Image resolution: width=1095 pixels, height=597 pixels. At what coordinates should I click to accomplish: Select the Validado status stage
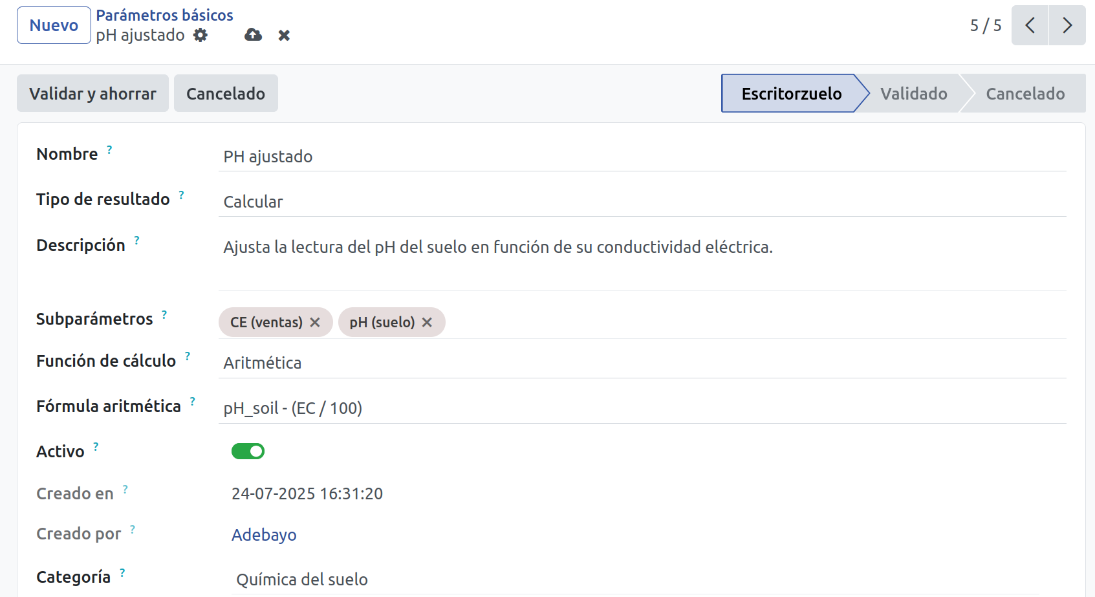pyautogui.click(x=913, y=94)
